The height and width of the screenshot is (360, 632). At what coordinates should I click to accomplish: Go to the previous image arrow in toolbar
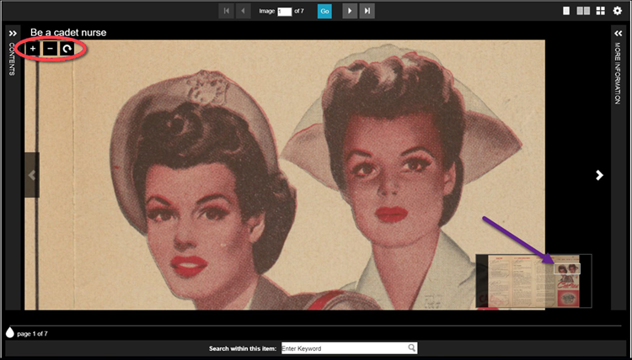pos(243,11)
